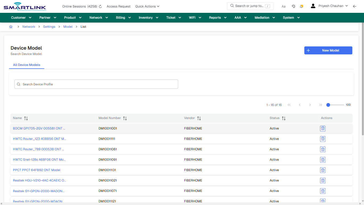Open the search or jump to field via magnifier icon

coord(232,6)
